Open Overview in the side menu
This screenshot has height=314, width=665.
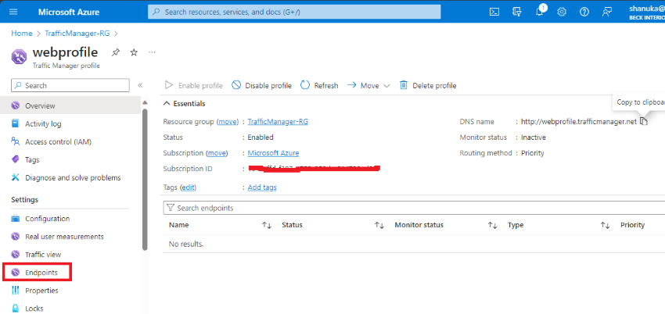pyautogui.click(x=70, y=105)
